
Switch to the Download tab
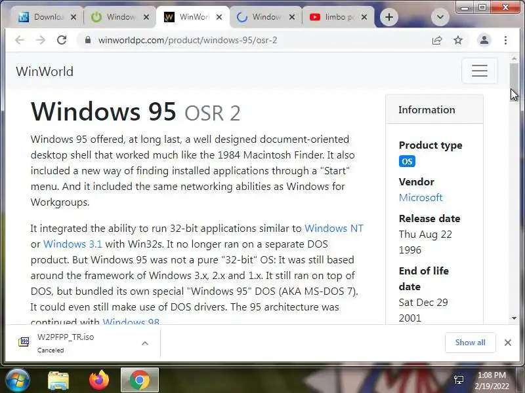click(x=47, y=17)
